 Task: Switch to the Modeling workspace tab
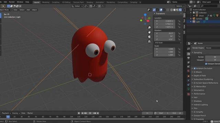click(x=46, y=2)
